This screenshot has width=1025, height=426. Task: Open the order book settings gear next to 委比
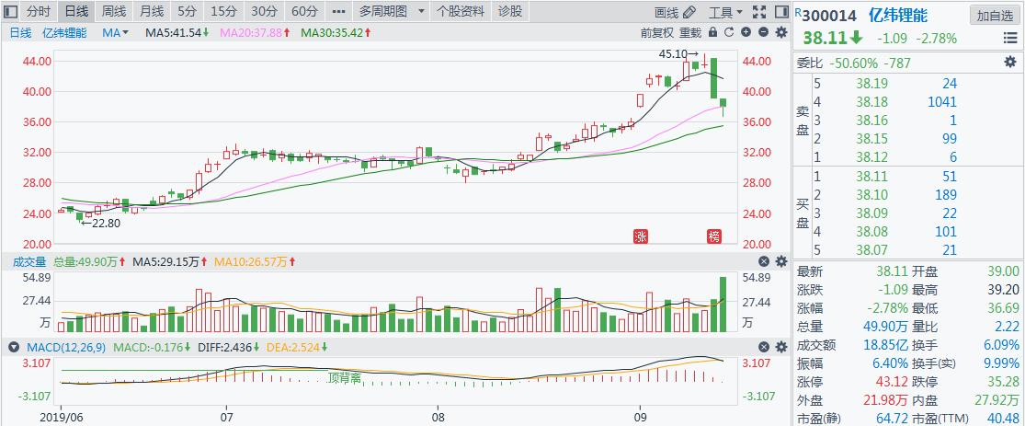1010,63
